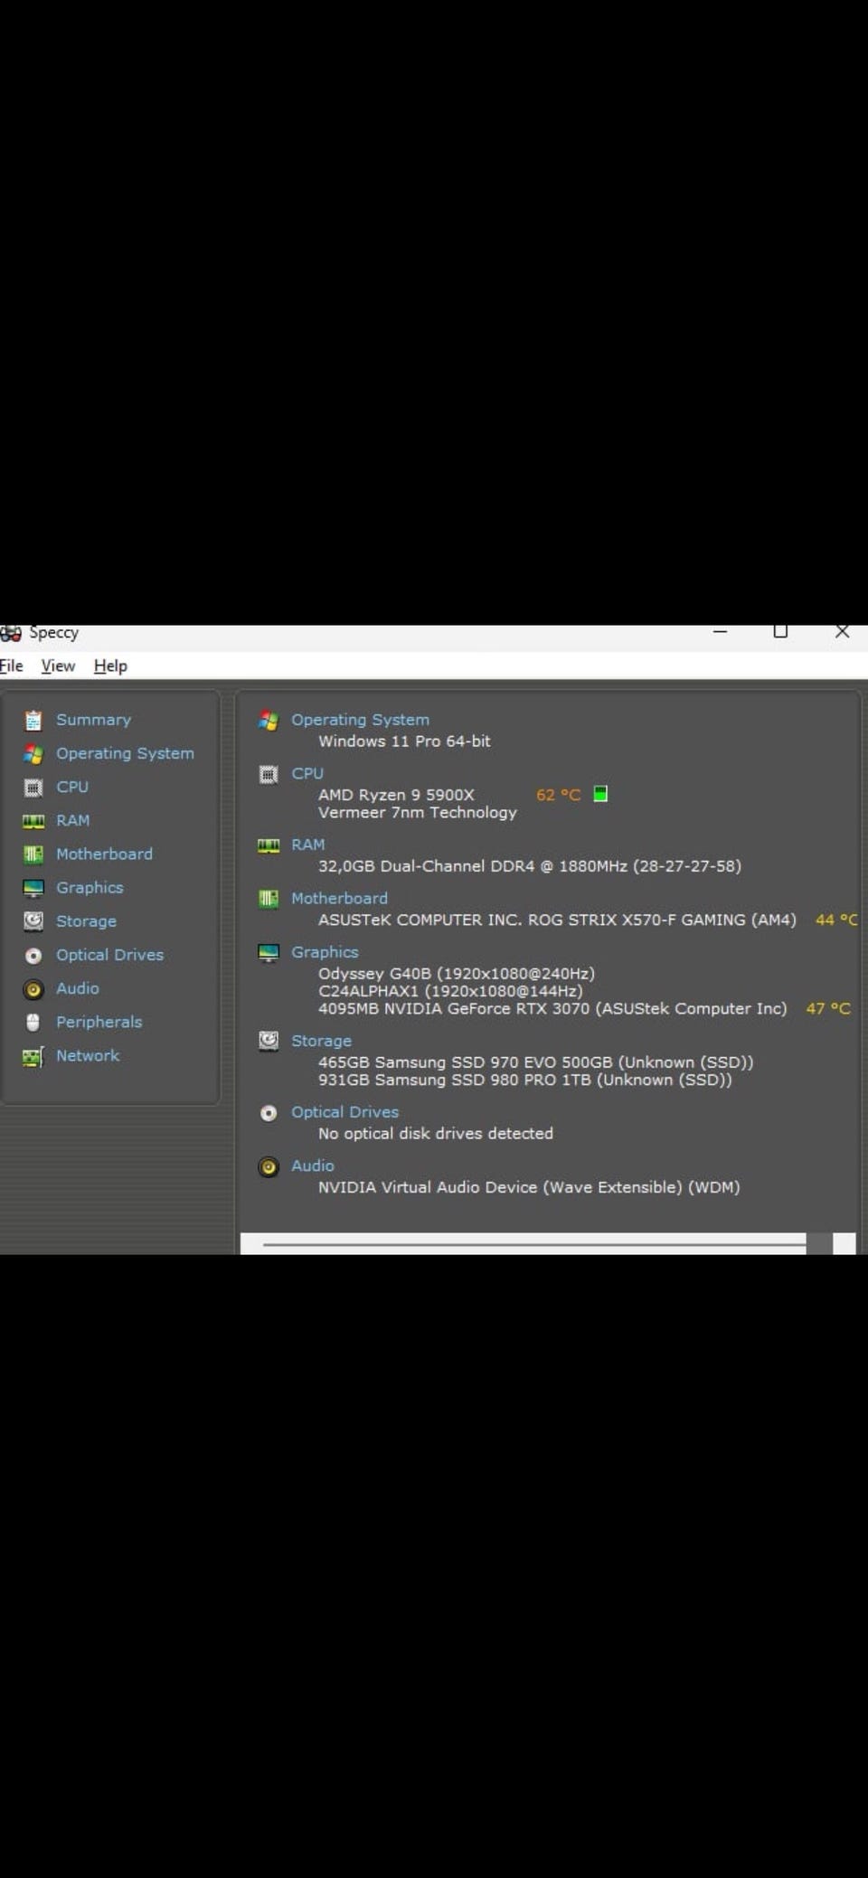Image resolution: width=868 pixels, height=1878 pixels.
Task: Go to the RAM section in sidebar
Action: [72, 820]
